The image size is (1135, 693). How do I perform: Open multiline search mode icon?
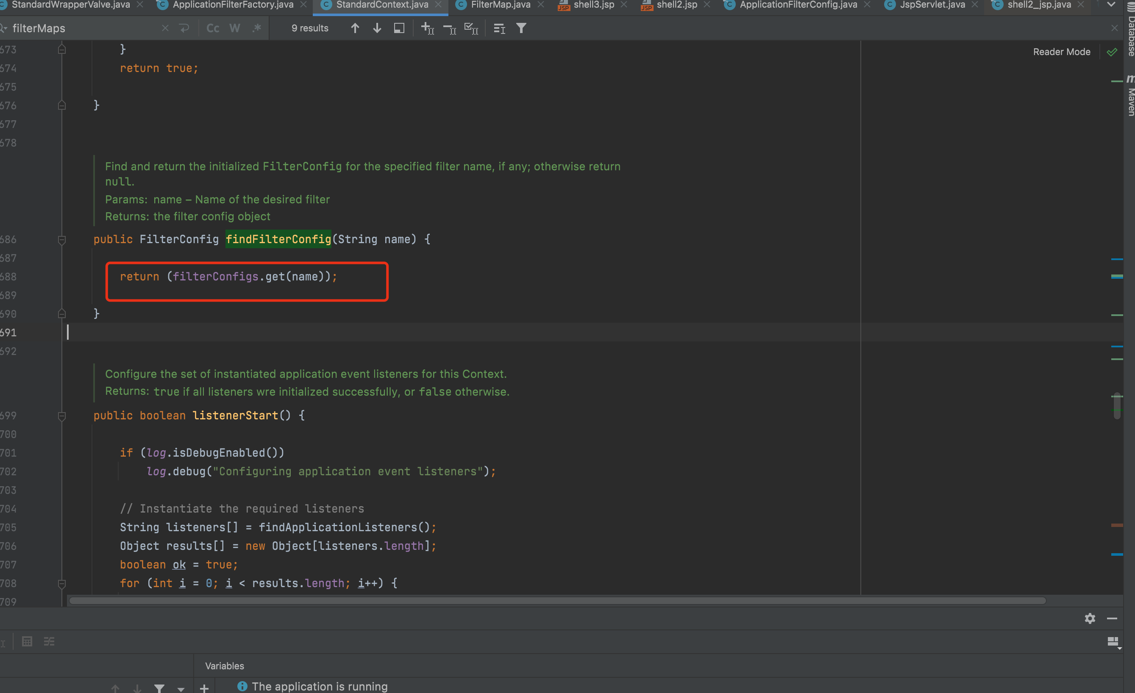499,28
